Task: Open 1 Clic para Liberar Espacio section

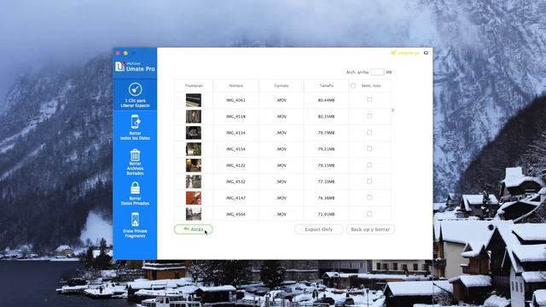Action: click(x=135, y=95)
